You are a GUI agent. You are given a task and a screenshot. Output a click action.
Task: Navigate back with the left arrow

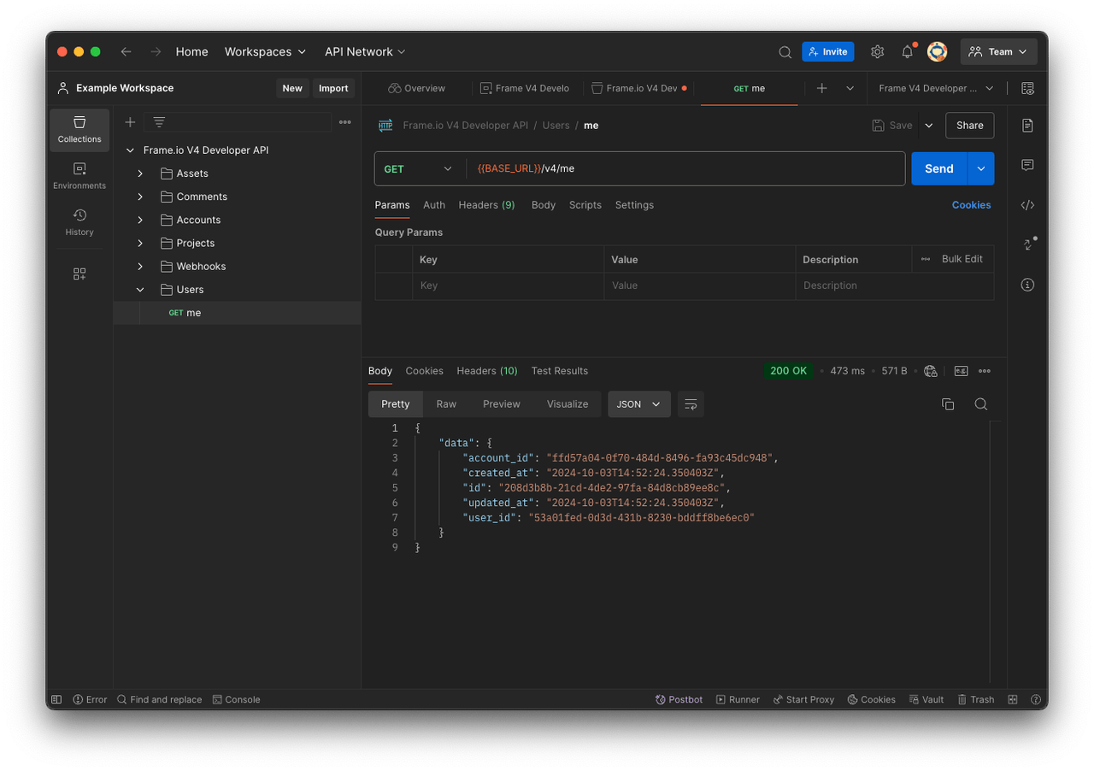click(x=126, y=52)
